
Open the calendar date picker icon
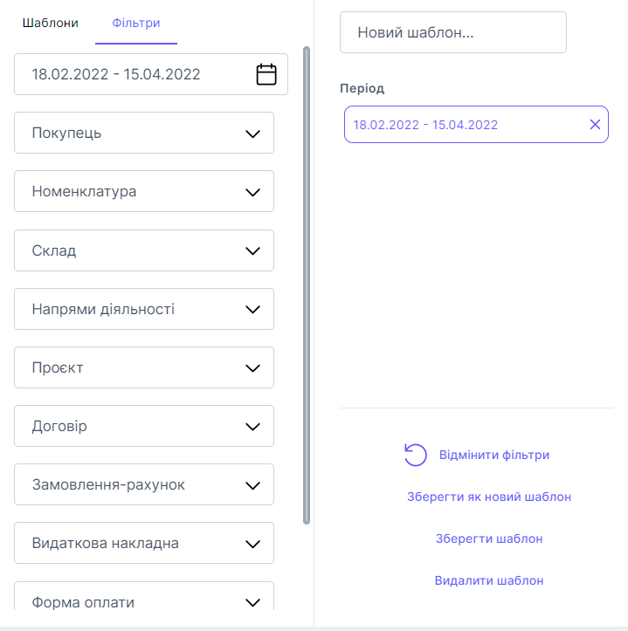266,74
